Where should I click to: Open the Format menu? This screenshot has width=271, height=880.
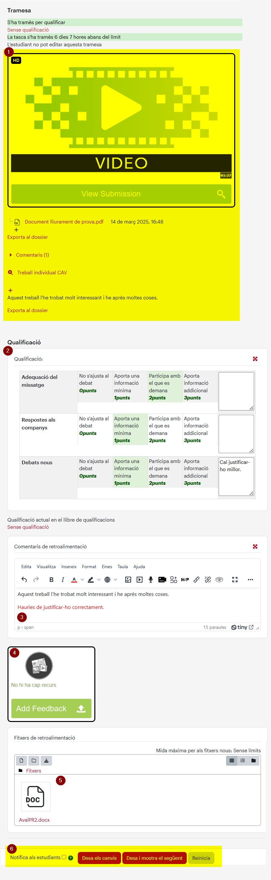(x=89, y=566)
